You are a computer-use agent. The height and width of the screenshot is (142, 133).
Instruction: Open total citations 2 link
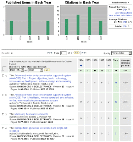[116, 133]
